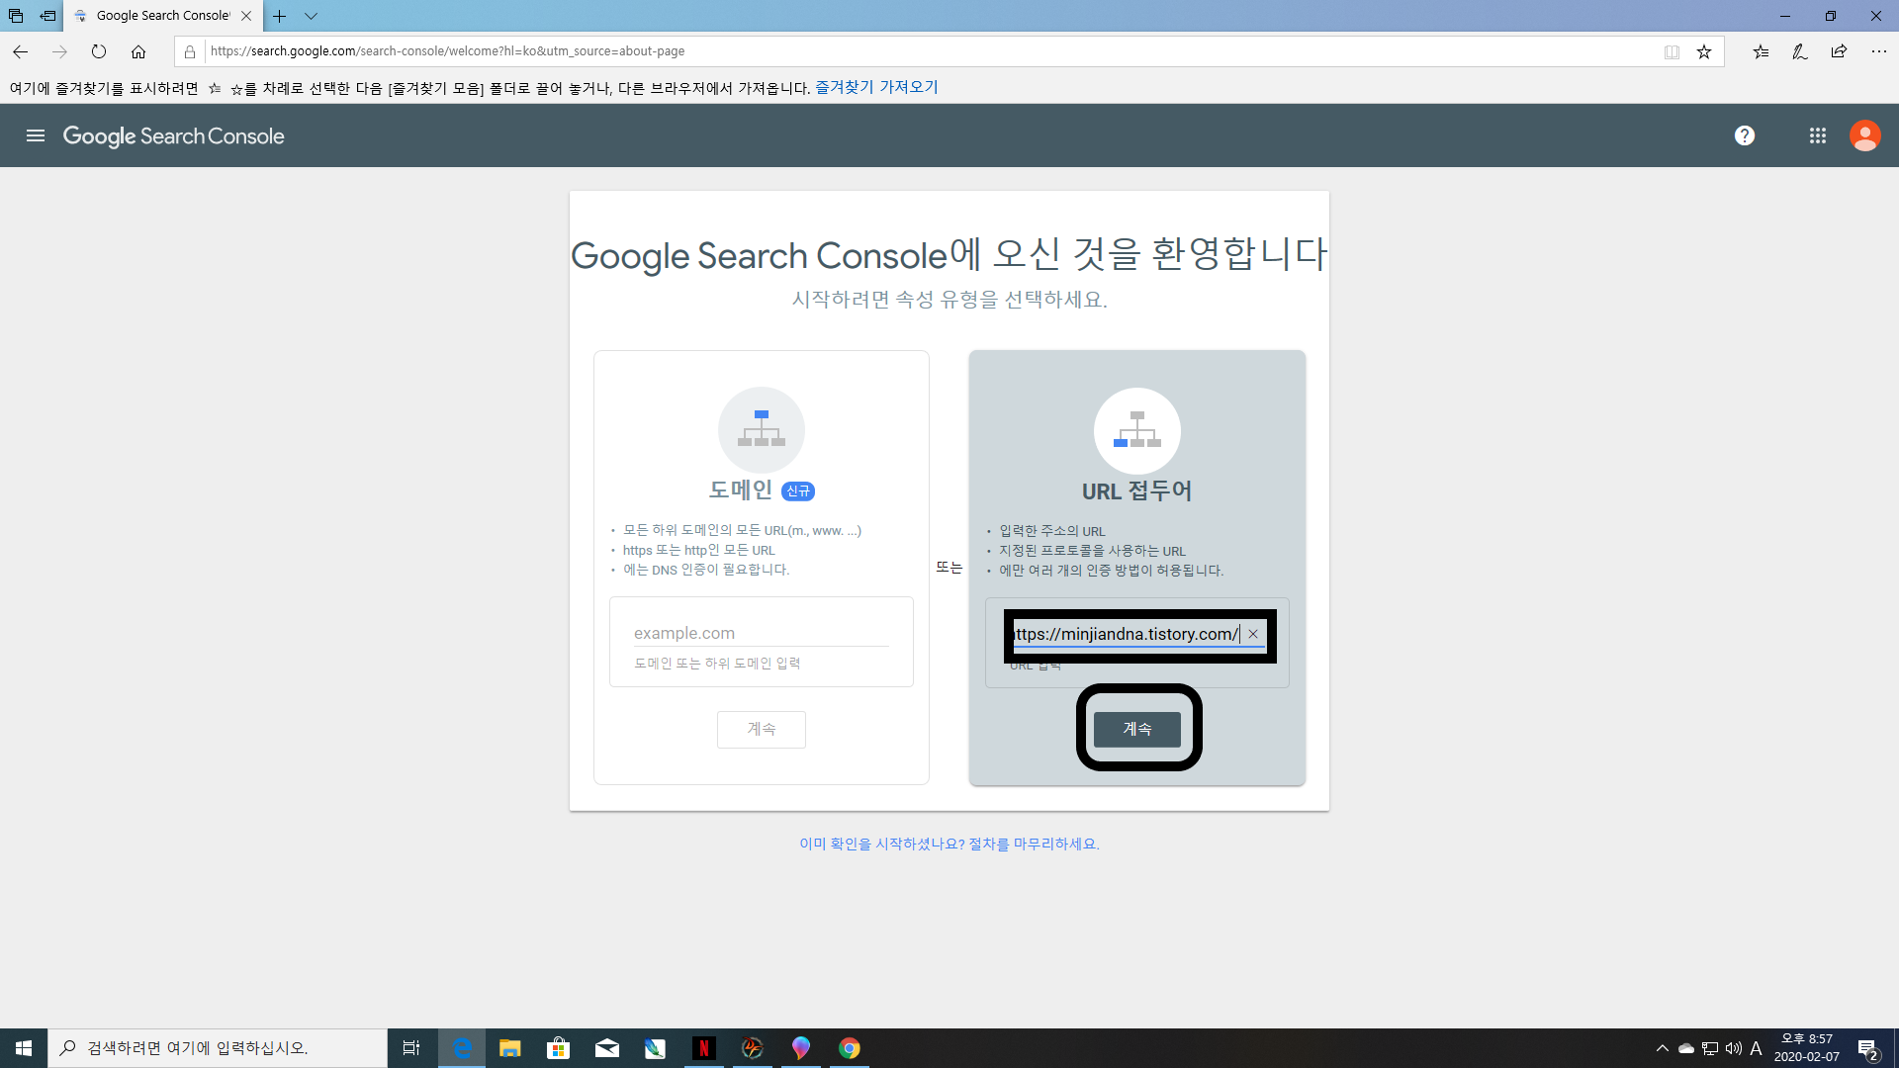Viewport: 1899px width, 1068px height.
Task: Click the example.com domain input field
Action: click(761, 633)
